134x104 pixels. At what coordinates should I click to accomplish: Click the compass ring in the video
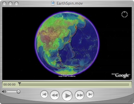124,14
